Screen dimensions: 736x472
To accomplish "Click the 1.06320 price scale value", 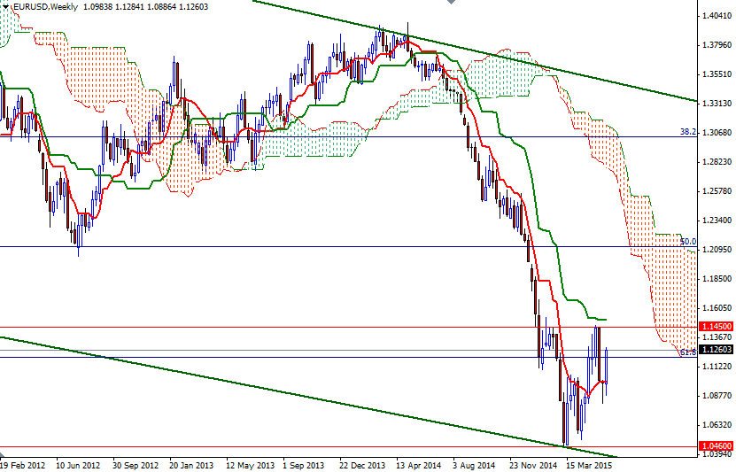I will 717,425.
